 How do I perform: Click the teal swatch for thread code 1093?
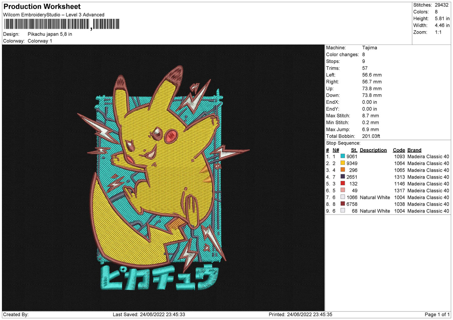pos(344,156)
